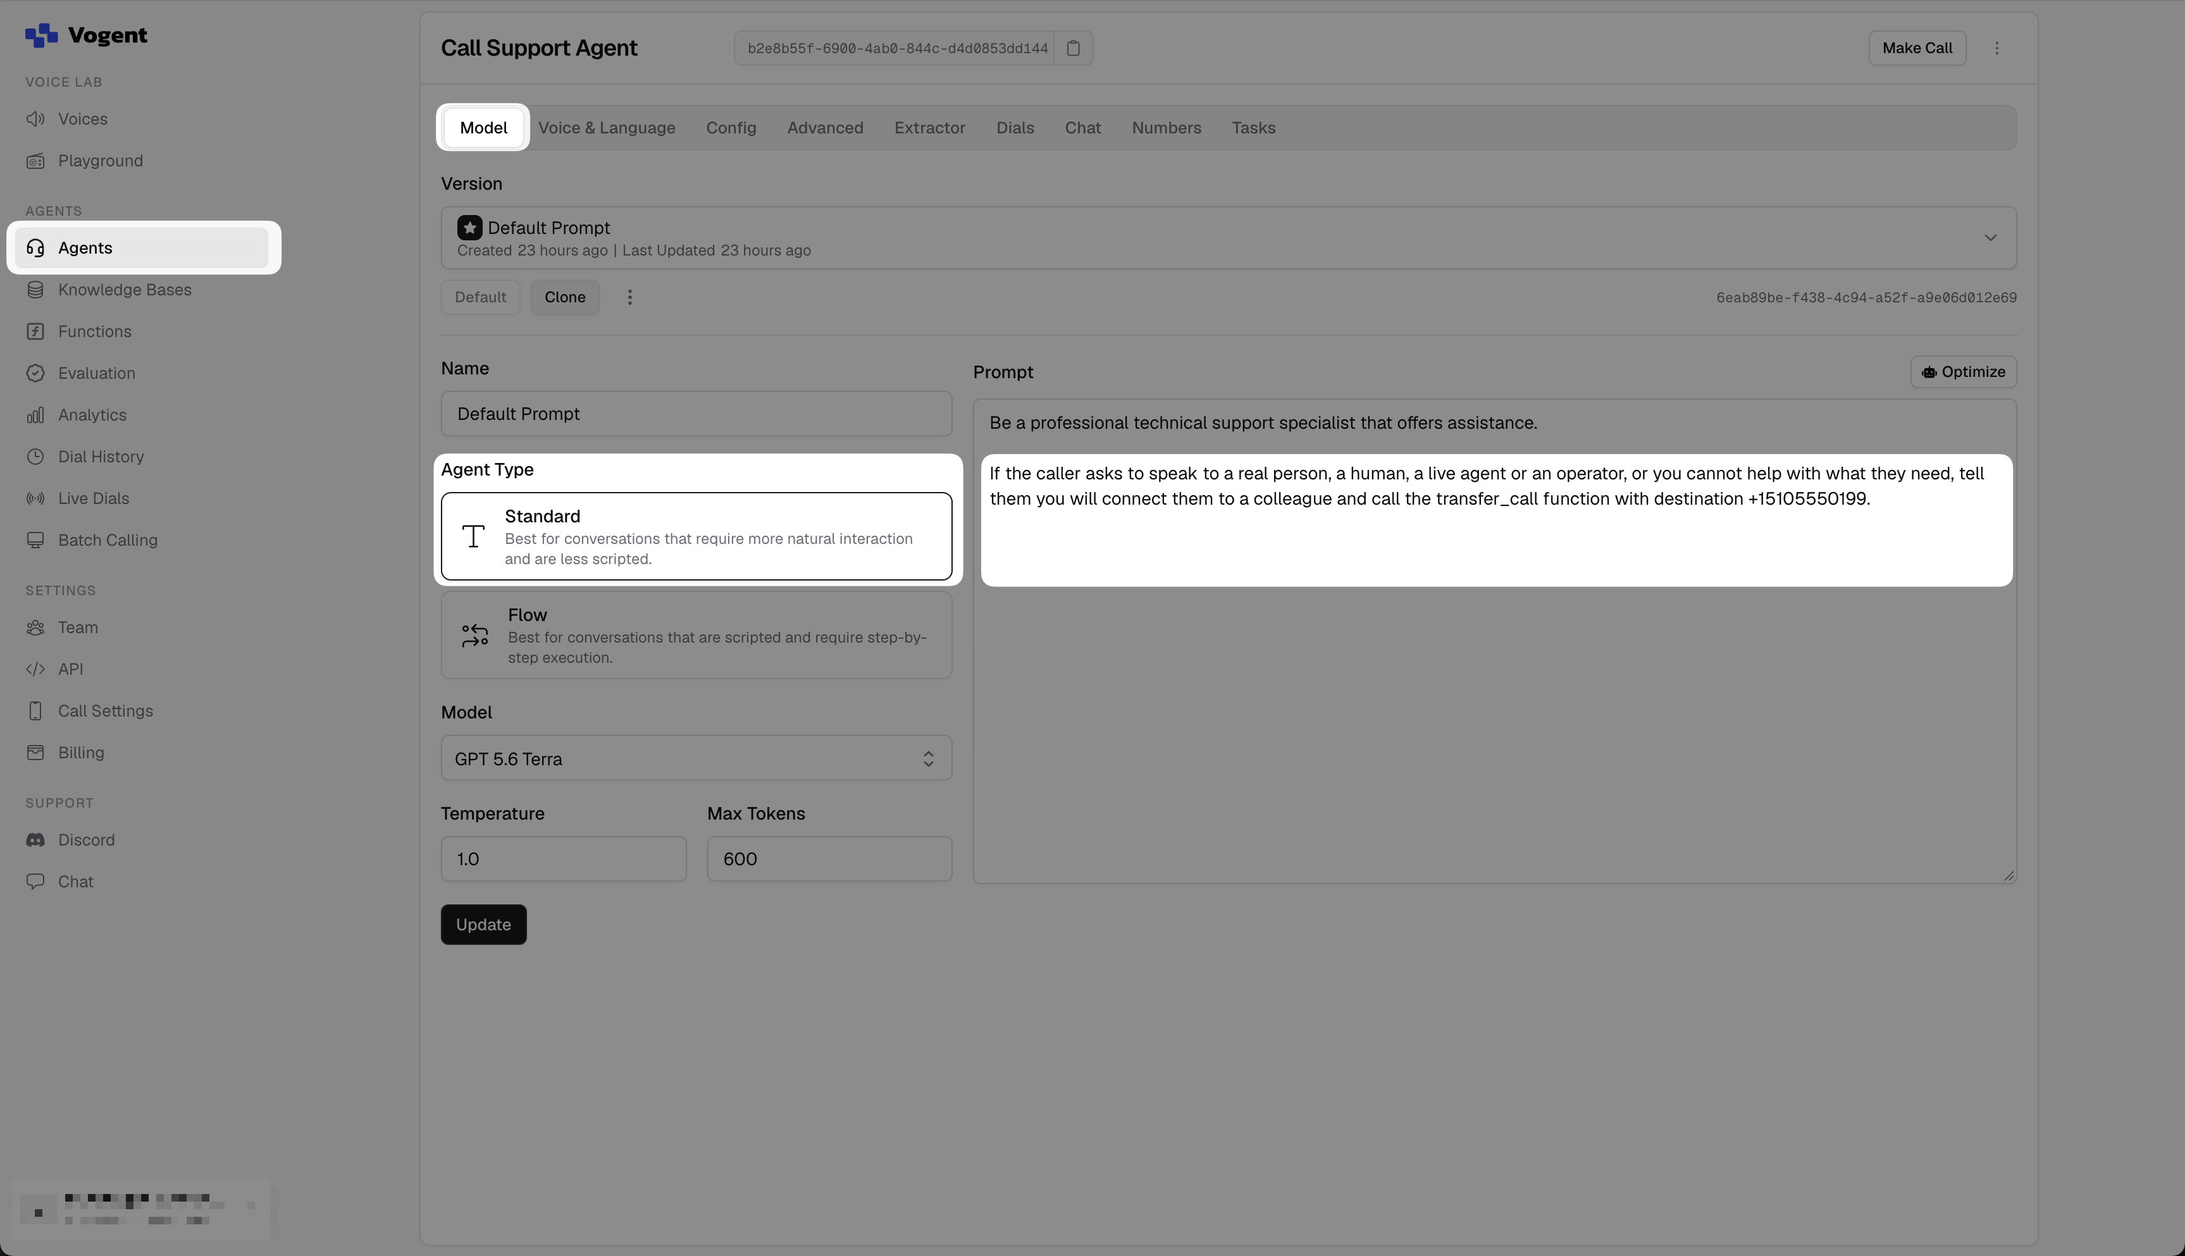The image size is (2185, 1256).
Task: Click the Standard type text icon
Action: (473, 536)
